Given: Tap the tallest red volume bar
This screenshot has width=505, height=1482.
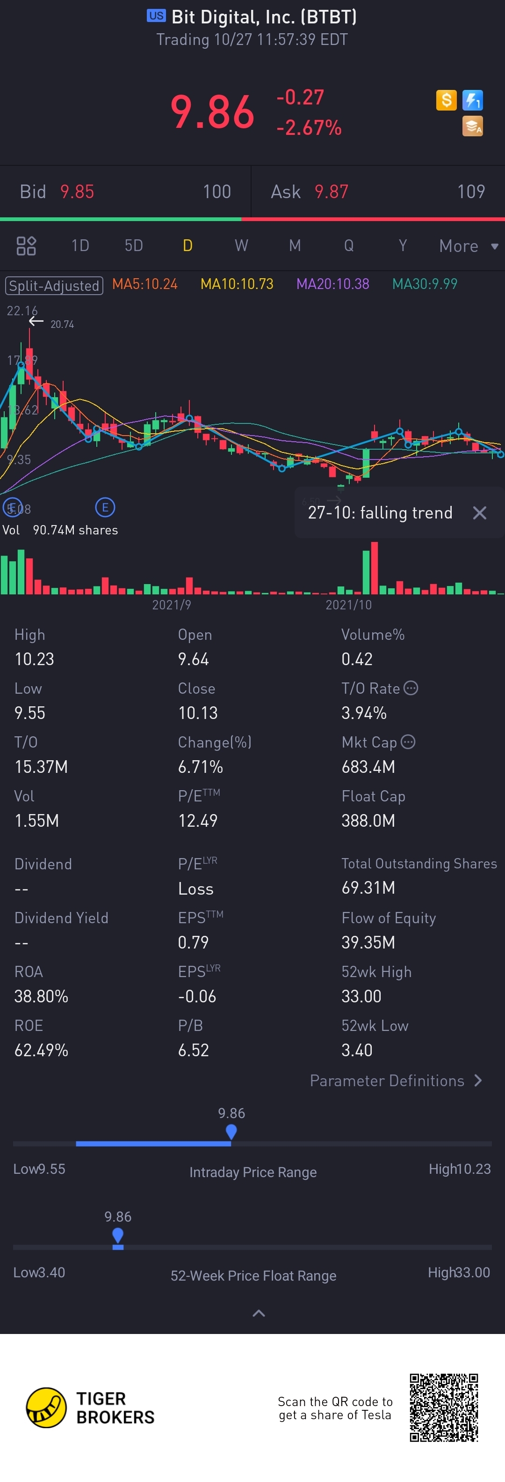Looking at the screenshot, I should (x=375, y=568).
